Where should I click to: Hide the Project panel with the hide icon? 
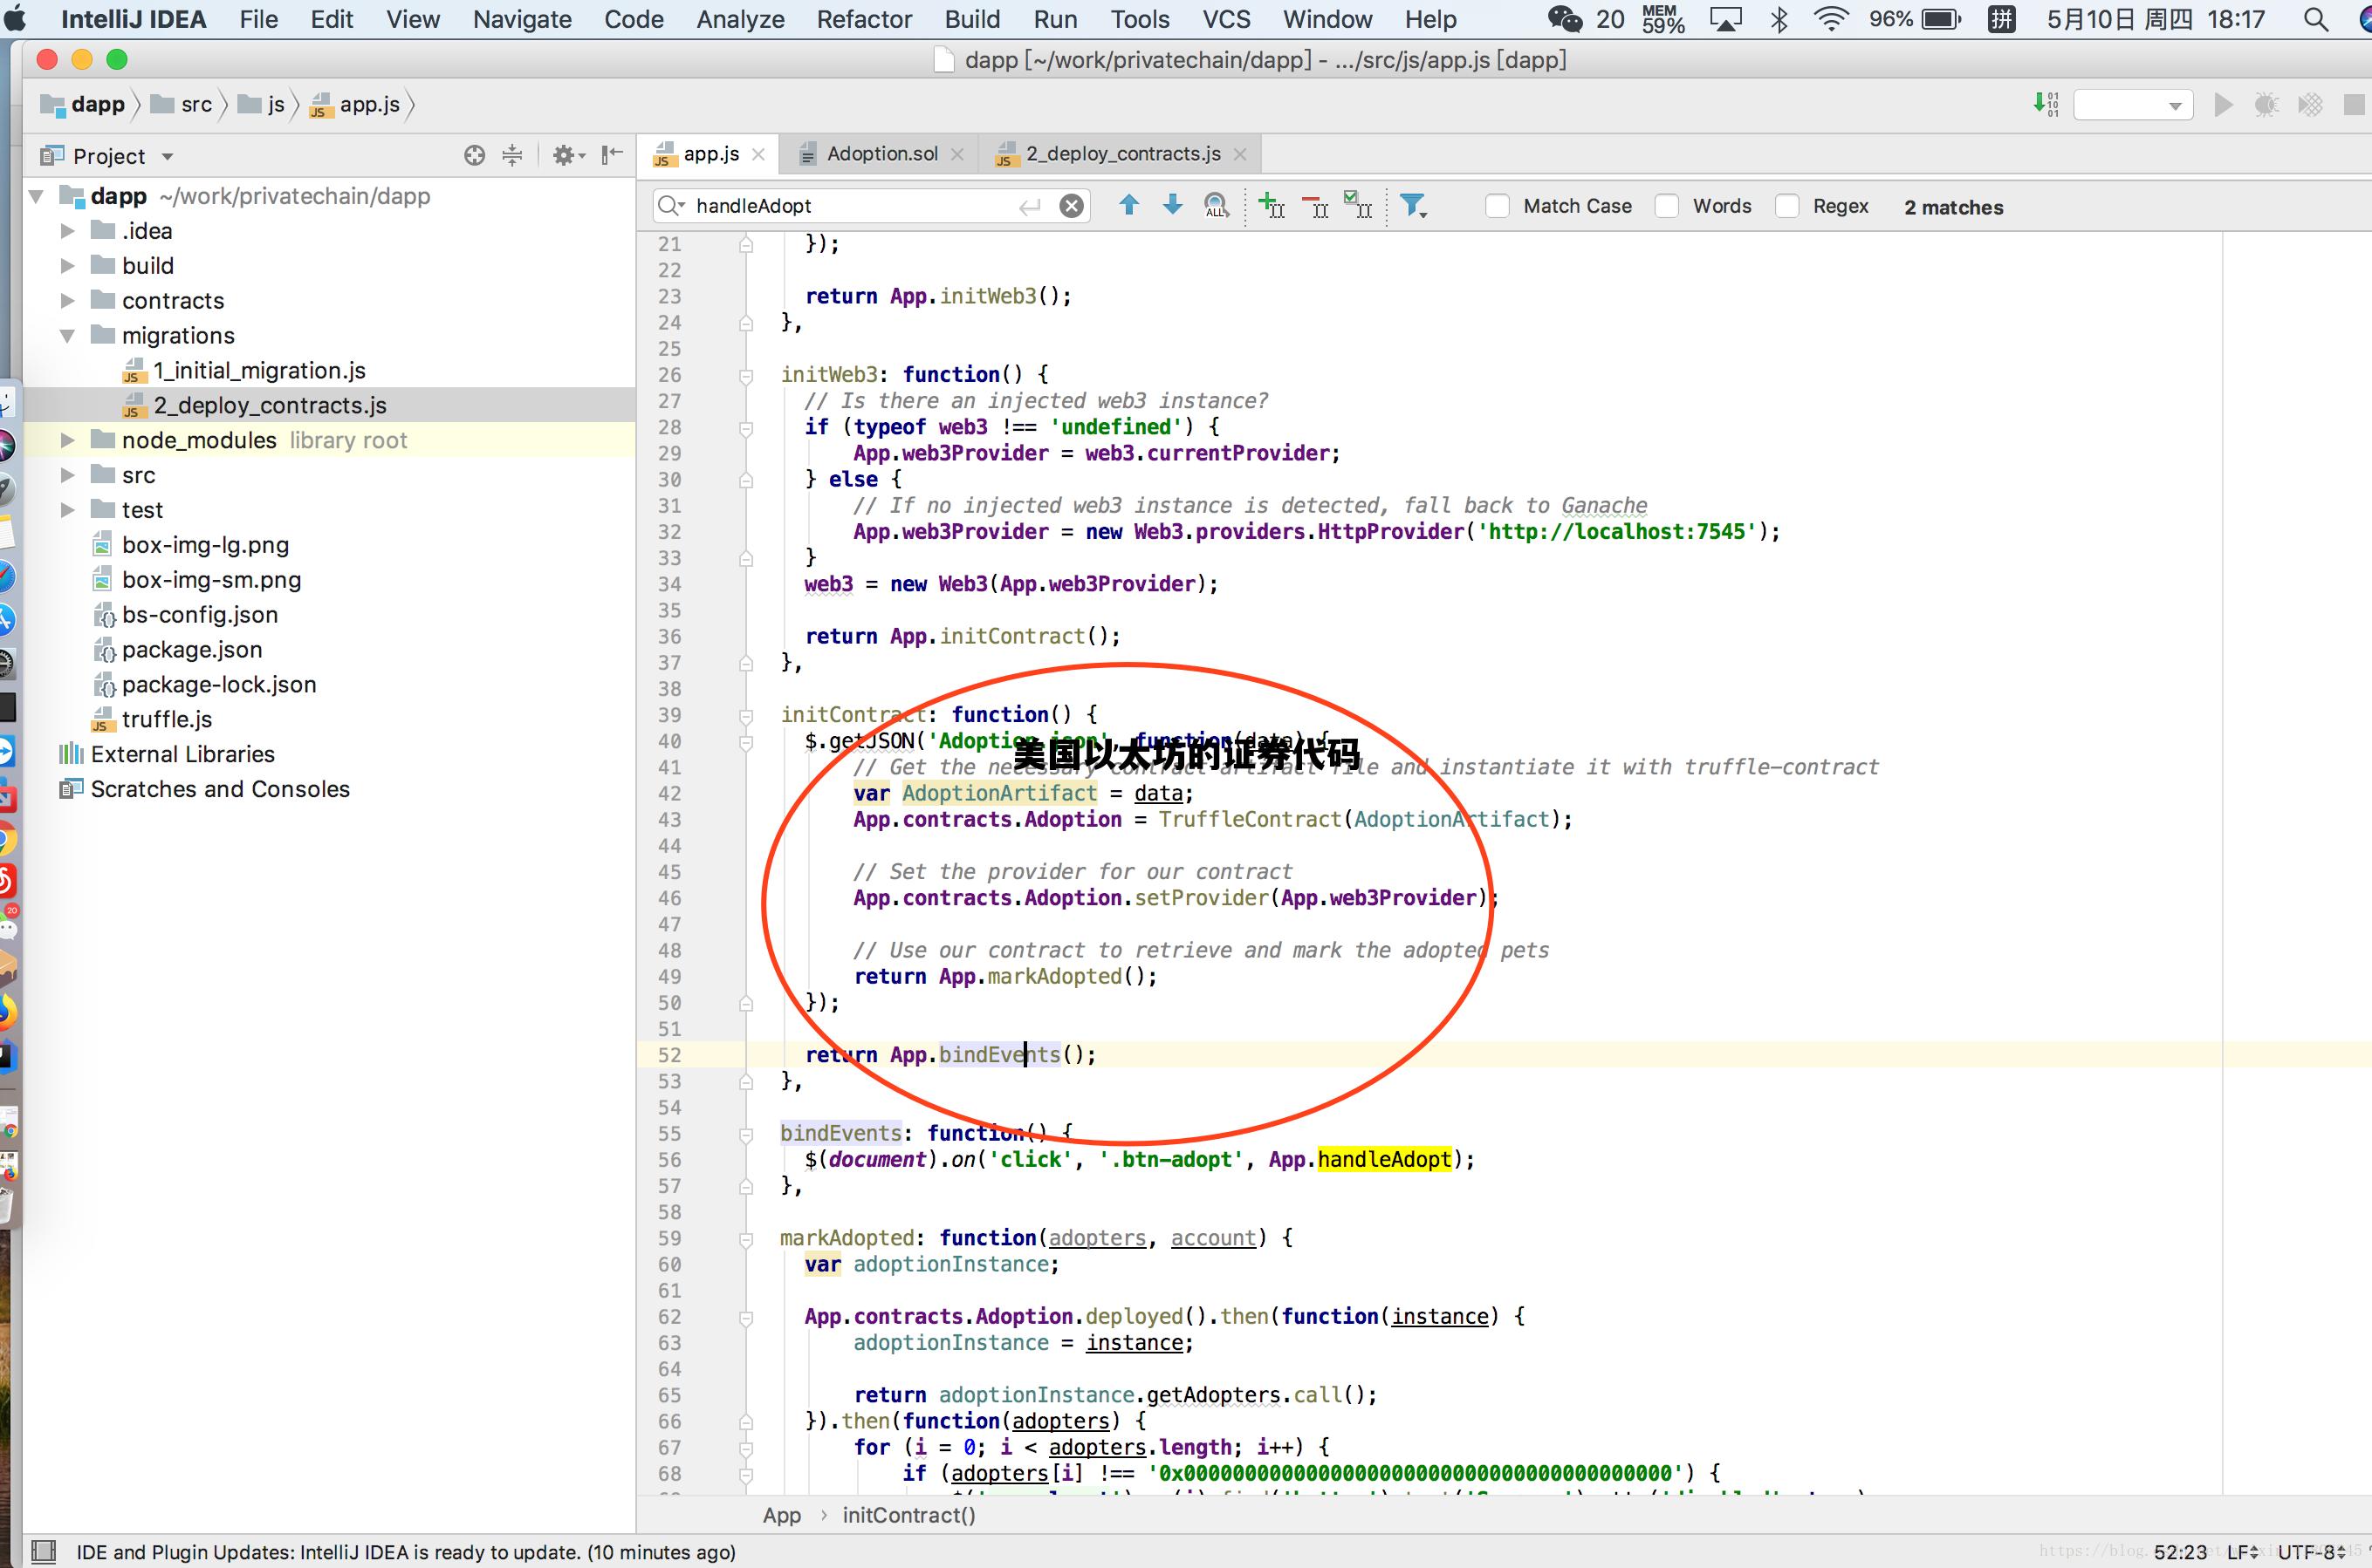pyautogui.click(x=613, y=155)
